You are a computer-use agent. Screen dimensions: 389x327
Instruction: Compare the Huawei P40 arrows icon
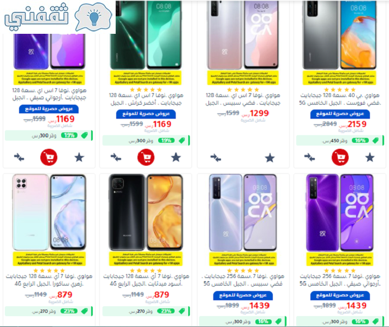click(x=309, y=158)
